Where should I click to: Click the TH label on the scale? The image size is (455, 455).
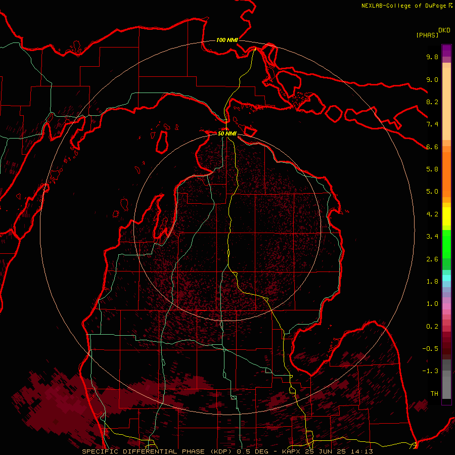coord(434,394)
